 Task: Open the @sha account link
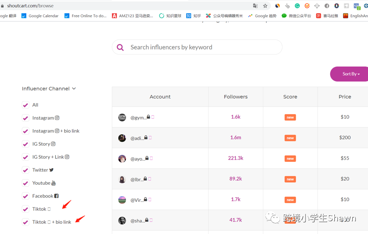pos(137,221)
